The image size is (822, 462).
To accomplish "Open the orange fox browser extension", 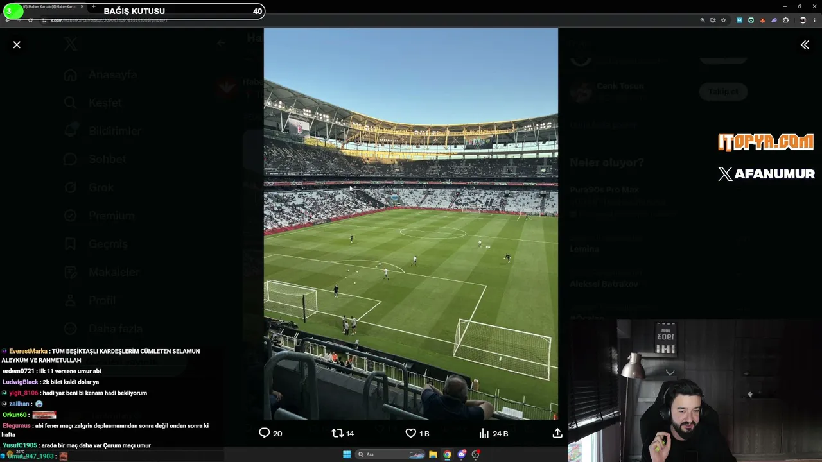I will click(x=762, y=20).
